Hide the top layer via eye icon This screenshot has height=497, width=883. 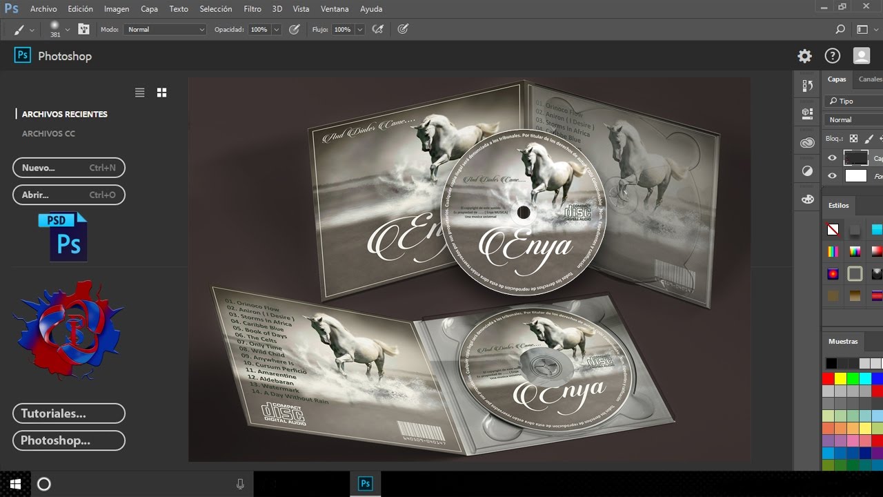click(x=832, y=158)
